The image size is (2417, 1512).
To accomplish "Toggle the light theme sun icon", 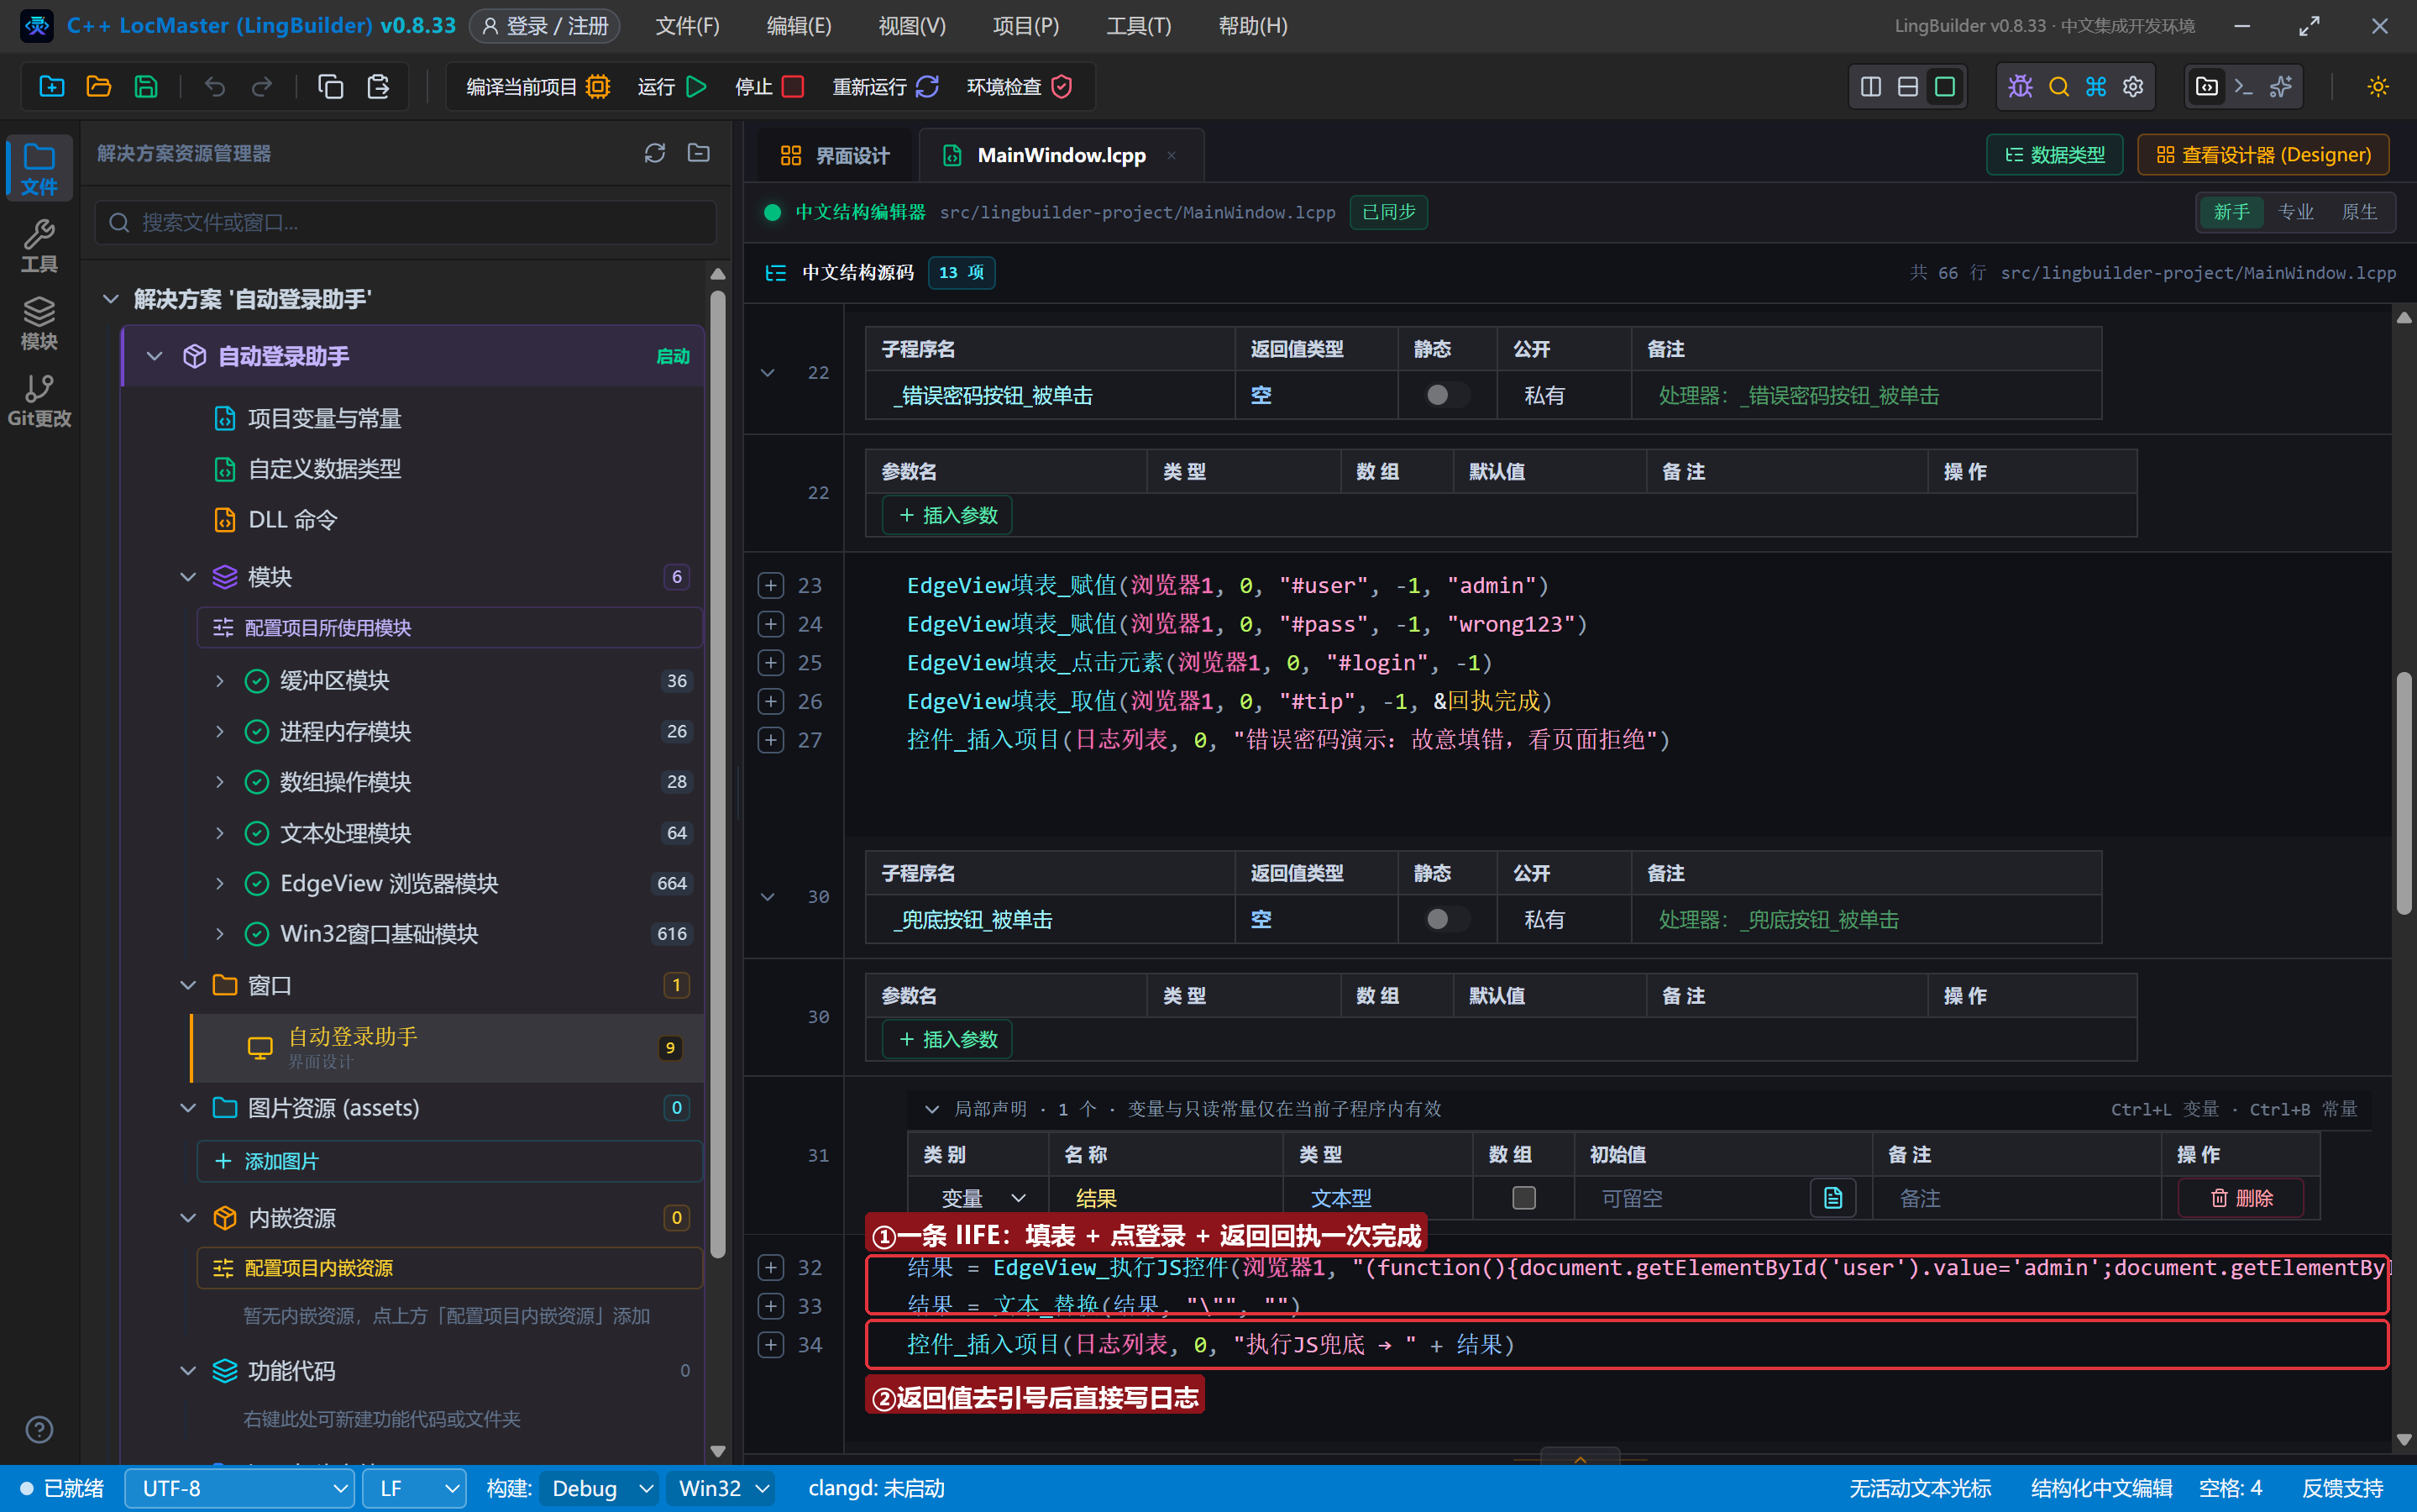I will 2378,87.
